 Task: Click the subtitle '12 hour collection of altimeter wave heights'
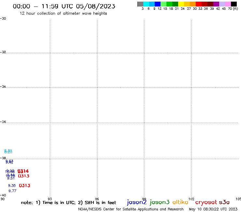point(63,13)
